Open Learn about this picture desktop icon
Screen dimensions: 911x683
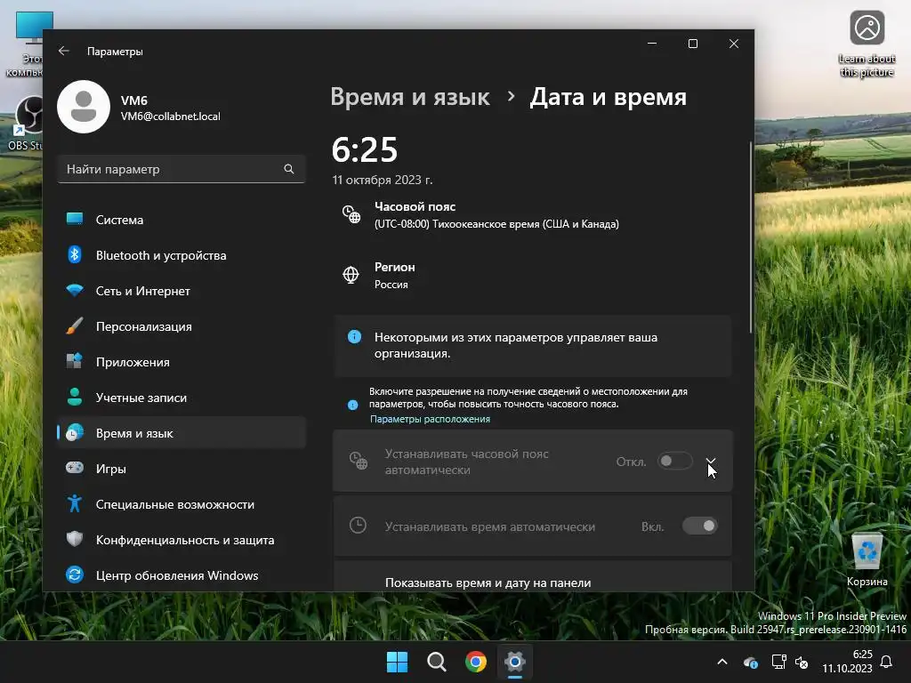867,44
